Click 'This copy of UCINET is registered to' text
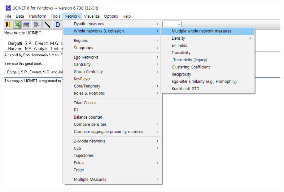 [33, 81]
